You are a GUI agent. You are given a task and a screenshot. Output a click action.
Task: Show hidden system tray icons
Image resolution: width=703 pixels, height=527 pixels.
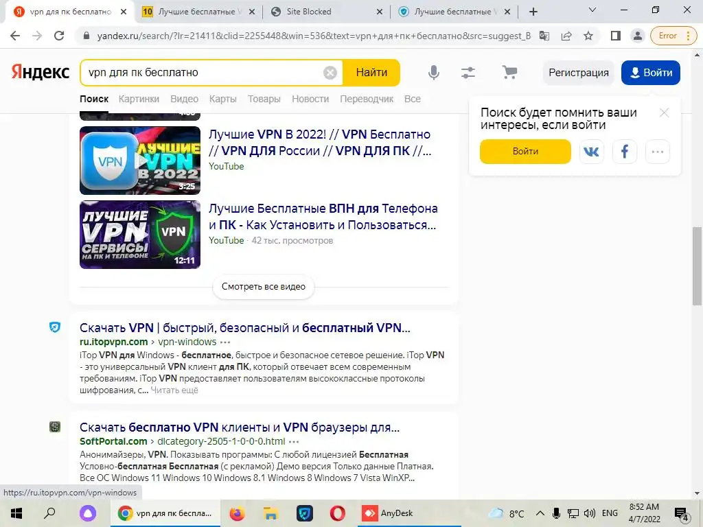pyautogui.click(x=540, y=513)
